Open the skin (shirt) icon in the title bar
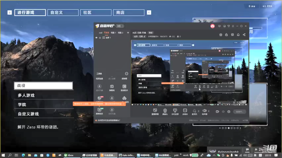The height and width of the screenshot is (158, 282). (x=228, y=26)
